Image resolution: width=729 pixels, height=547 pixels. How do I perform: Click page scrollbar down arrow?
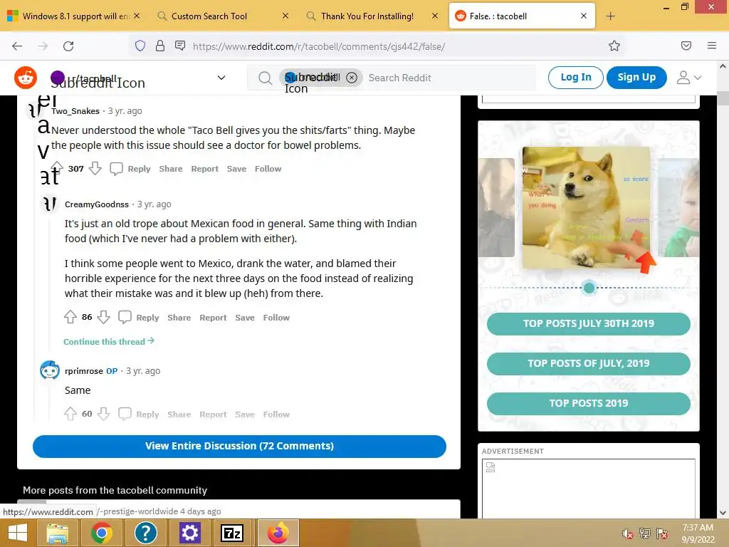[x=723, y=513]
